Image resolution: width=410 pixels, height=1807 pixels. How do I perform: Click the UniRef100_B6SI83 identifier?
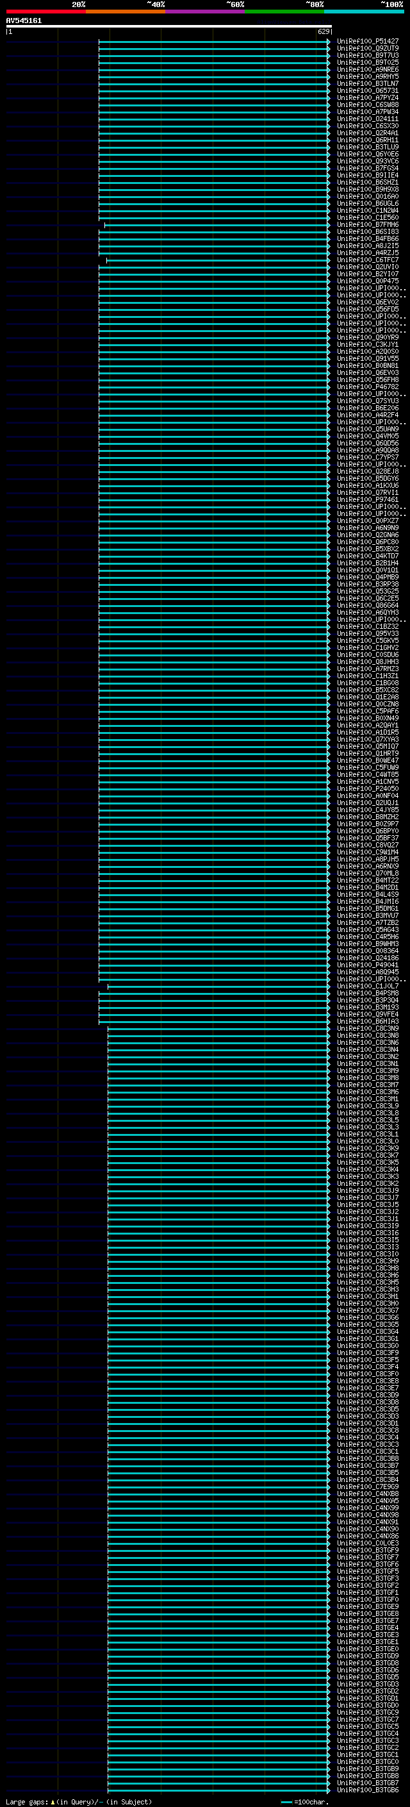pos(368,231)
